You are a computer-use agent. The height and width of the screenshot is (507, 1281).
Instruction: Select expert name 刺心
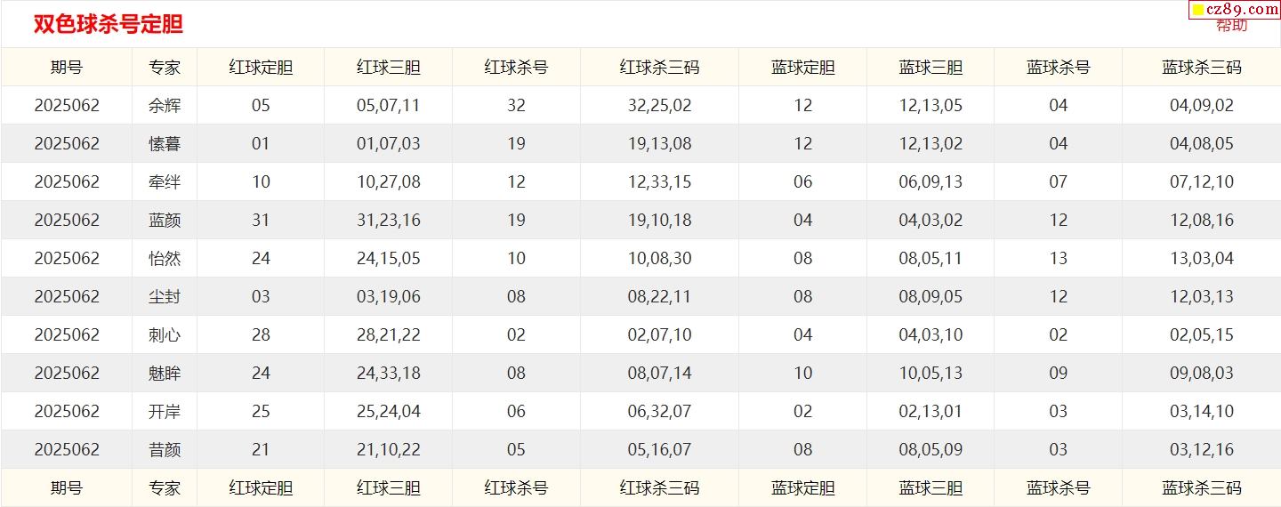[165, 335]
